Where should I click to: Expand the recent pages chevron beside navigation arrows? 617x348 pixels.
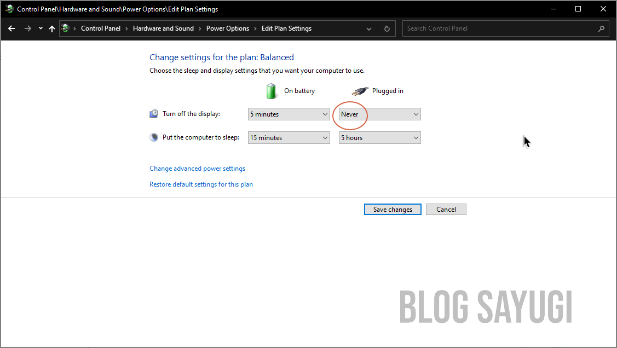click(40, 28)
